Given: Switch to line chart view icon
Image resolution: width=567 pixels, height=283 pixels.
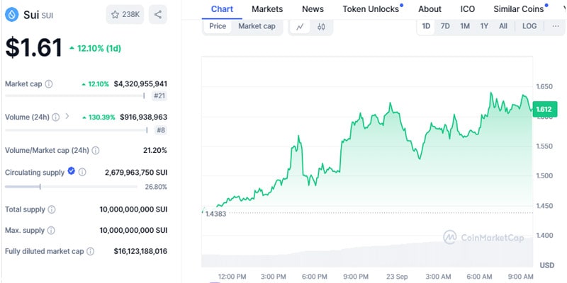Looking at the screenshot, I should (x=300, y=26).
